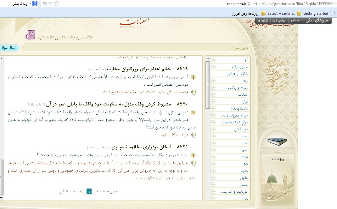This screenshot has width=337, height=209.
Task: Open the روابط زن و مرد tag link
Action: coord(99,148)
